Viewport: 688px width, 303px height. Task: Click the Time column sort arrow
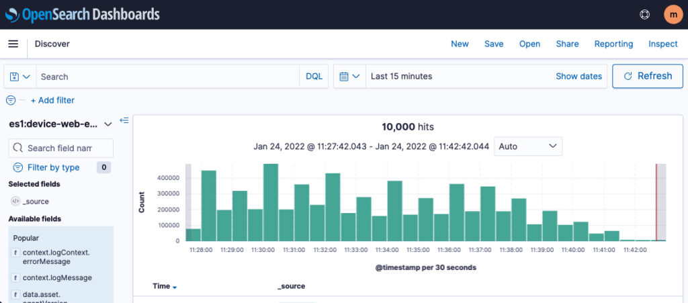coord(175,288)
